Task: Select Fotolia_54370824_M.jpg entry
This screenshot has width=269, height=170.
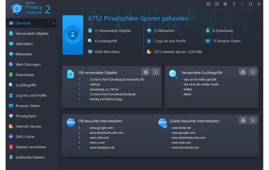Action: click(x=106, y=99)
